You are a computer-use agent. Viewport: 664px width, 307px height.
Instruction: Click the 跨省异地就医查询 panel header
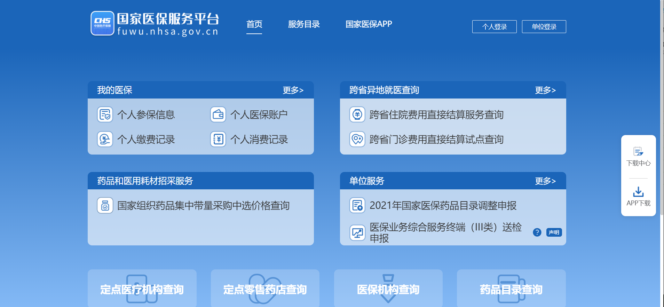tap(453, 90)
